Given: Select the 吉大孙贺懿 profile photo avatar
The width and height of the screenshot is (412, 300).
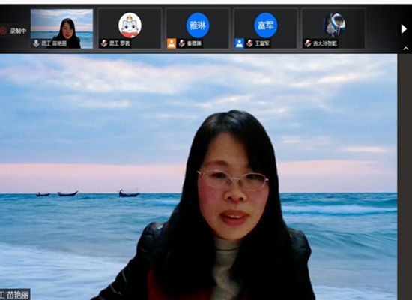Looking at the screenshot, I should pos(333,25).
